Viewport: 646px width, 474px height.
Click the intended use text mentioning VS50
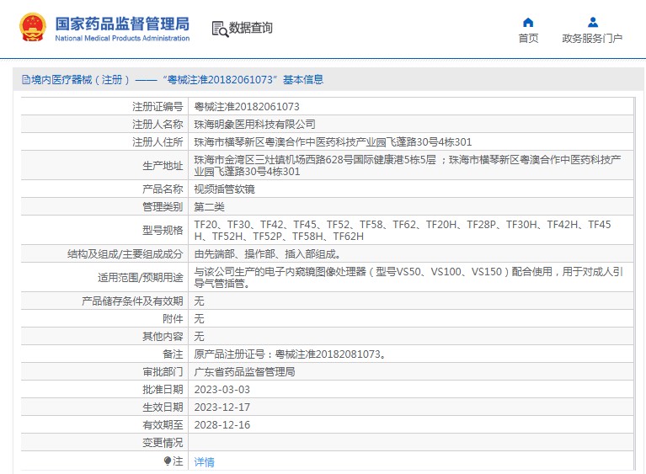[408, 278]
